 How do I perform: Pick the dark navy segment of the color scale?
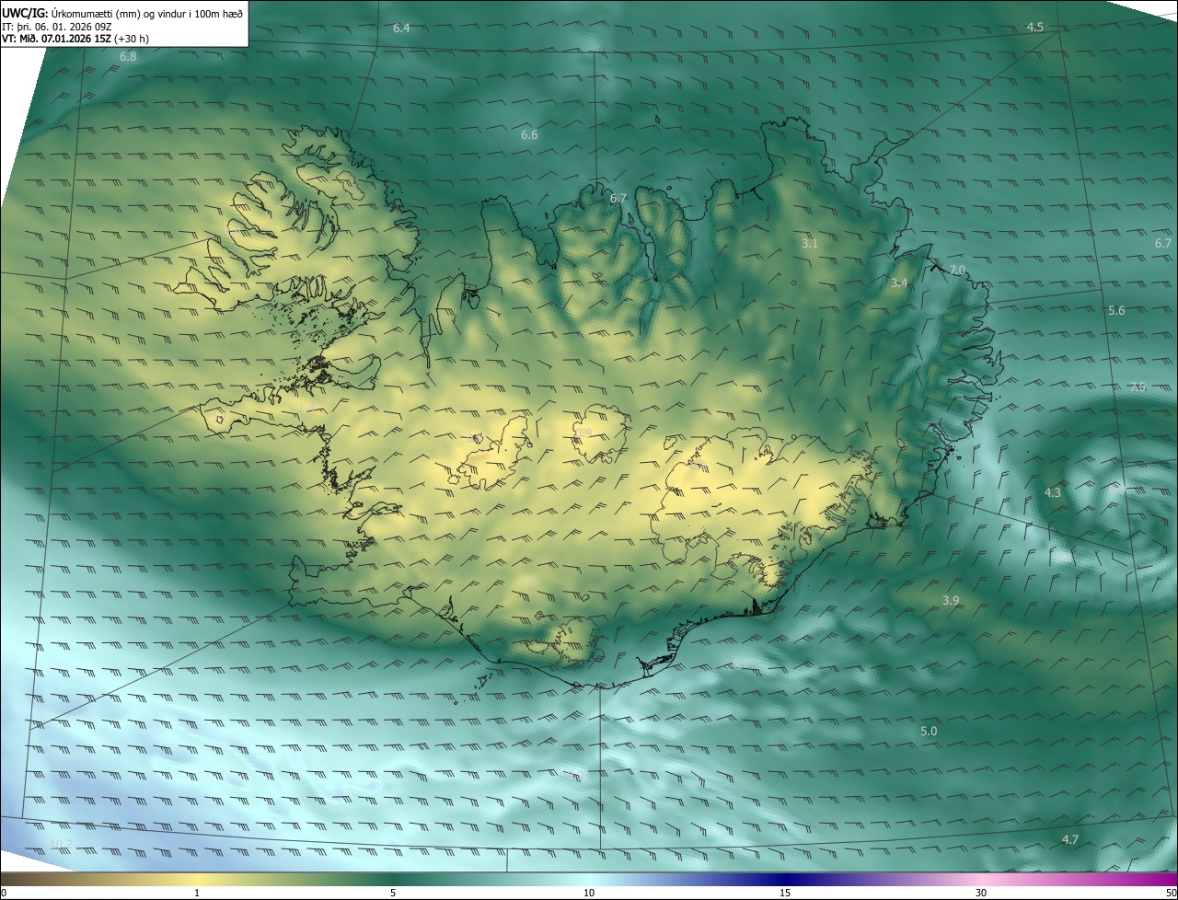(785, 880)
